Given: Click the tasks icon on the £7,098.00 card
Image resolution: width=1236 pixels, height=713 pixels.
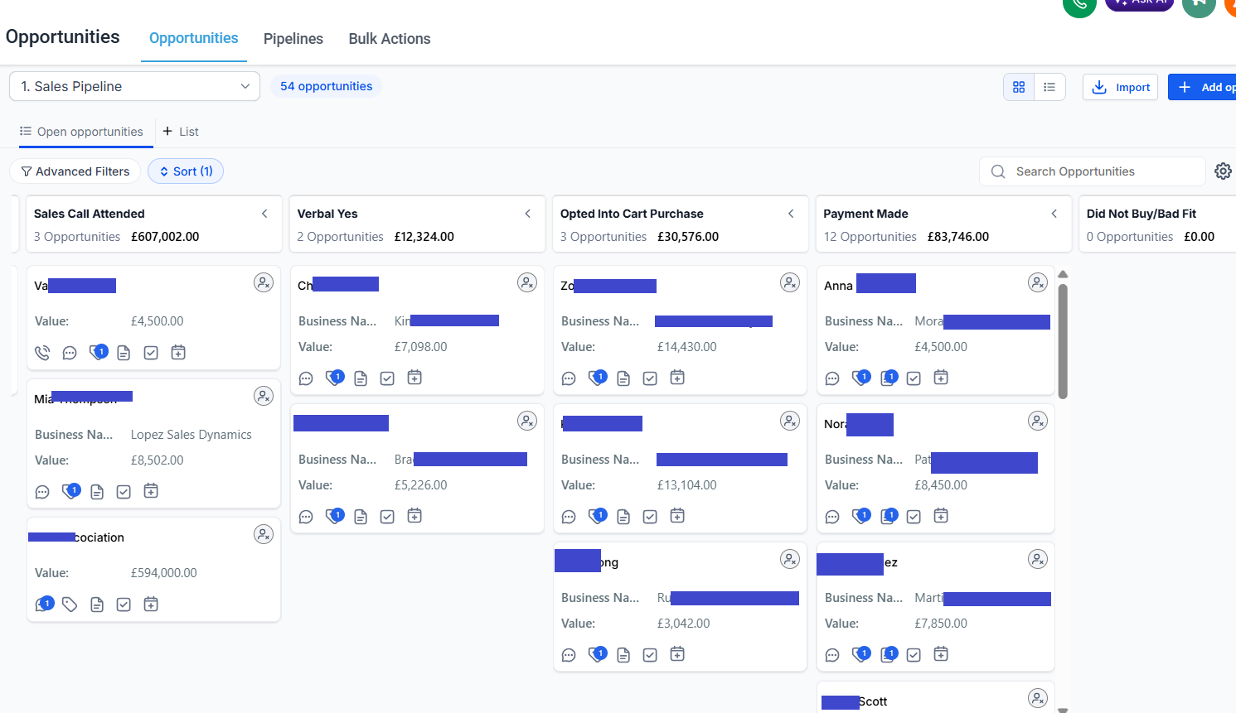Looking at the screenshot, I should (x=387, y=378).
